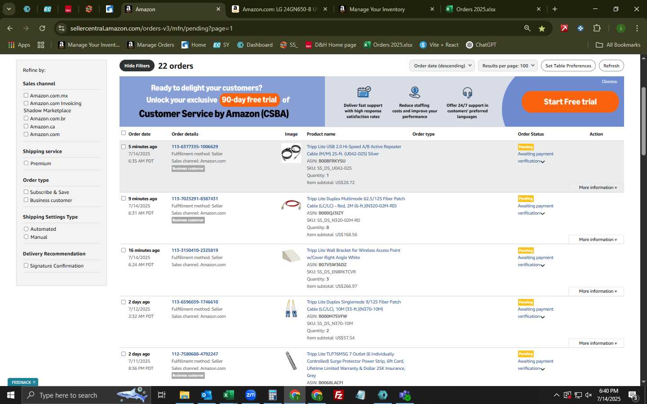Expand More information for order 113-7023291-8387431
647x404 pixels.
pyautogui.click(x=596, y=239)
